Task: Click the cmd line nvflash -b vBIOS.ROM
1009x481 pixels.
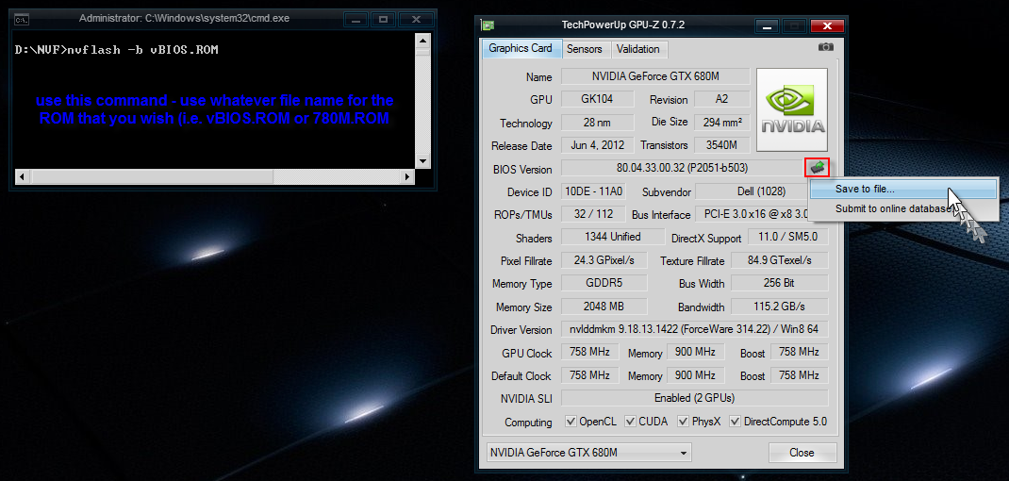Action: coord(117,50)
